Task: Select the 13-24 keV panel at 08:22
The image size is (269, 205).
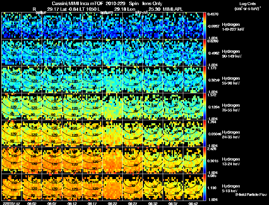Action: [113, 161]
